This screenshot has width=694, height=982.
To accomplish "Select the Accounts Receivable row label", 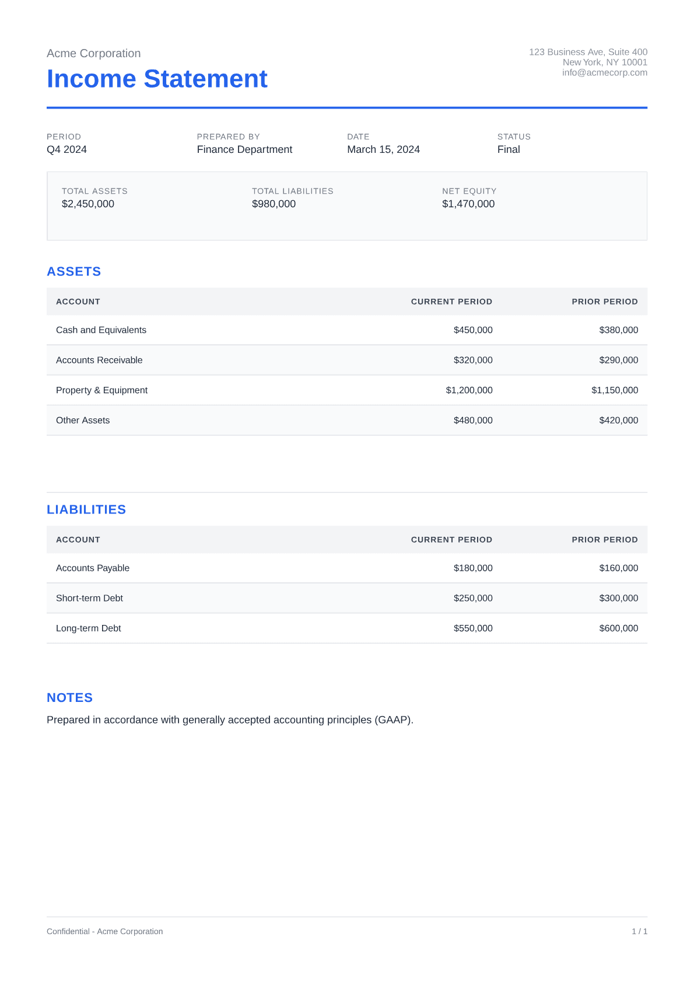I will tap(99, 360).
